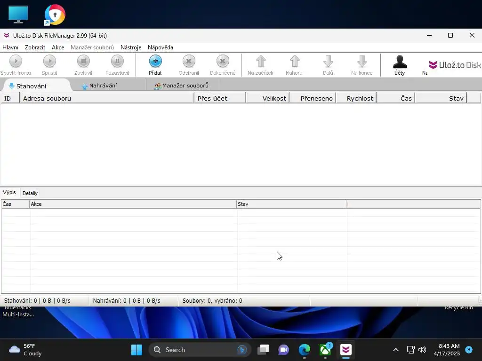Open Microsoft Edge from the taskbar
This screenshot has height=361, width=482.
(x=305, y=350)
